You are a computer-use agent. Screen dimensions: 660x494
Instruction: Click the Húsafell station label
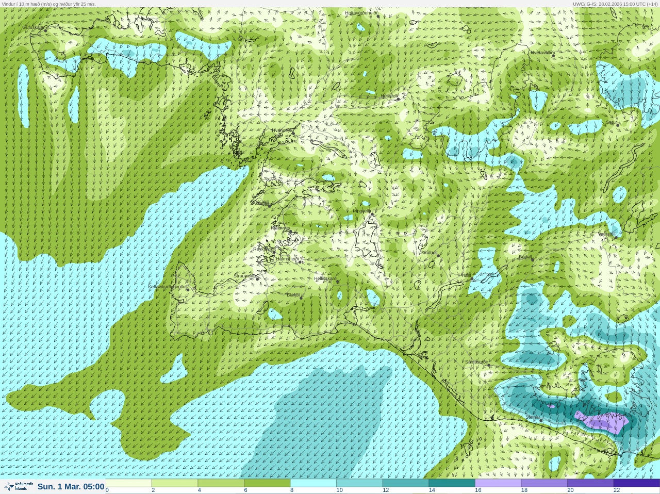[x=389, y=96]
